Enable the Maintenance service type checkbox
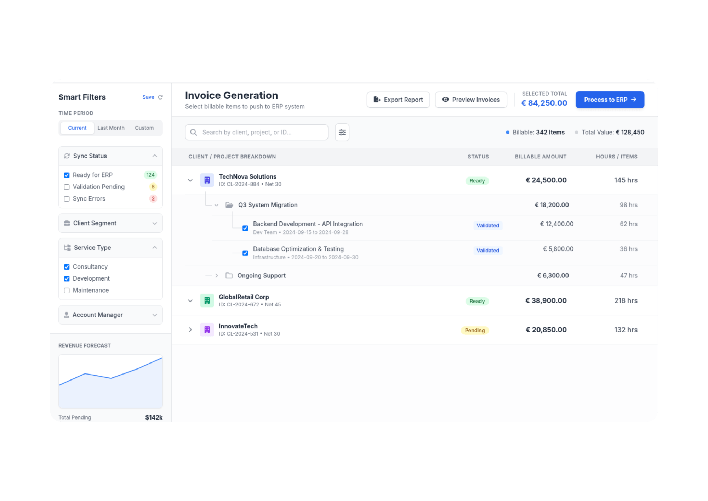The height and width of the screenshot is (501, 708). tap(67, 291)
